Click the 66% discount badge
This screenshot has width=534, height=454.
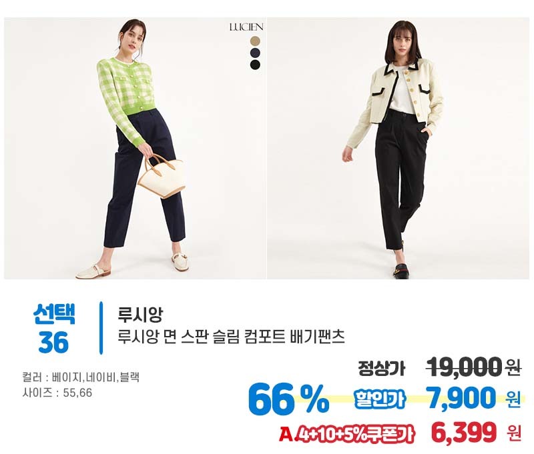pos(288,400)
